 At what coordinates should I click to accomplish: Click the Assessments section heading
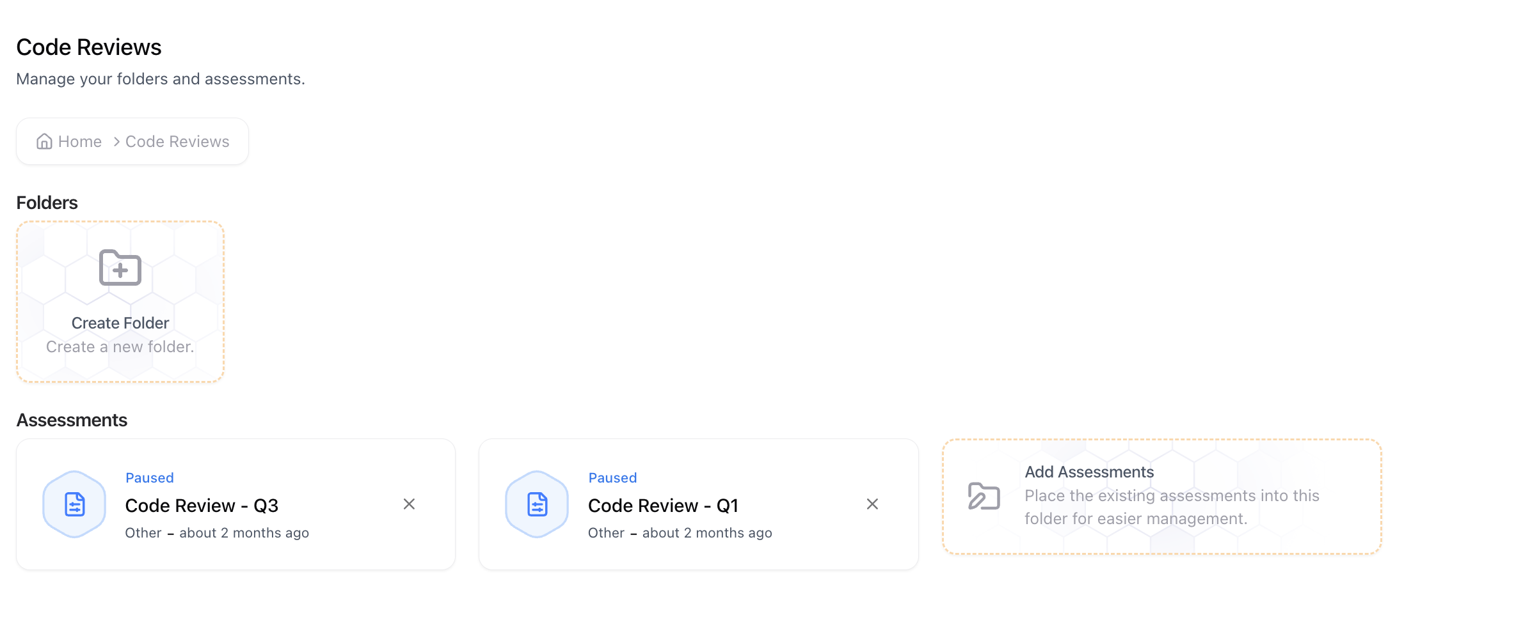72,419
